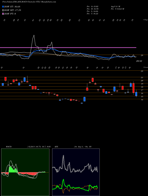
Task: Click the 'MACD:' panel label
Action: point(9,146)
